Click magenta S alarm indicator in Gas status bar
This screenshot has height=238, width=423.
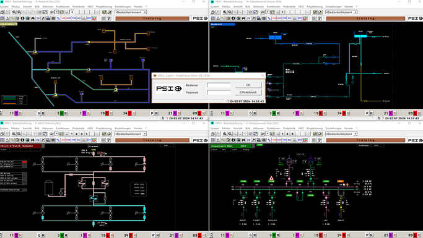(x=16, y=113)
